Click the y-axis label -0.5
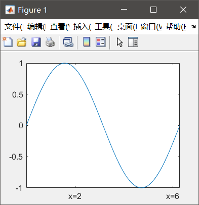This screenshot has height=205, width=199. coord(16,157)
